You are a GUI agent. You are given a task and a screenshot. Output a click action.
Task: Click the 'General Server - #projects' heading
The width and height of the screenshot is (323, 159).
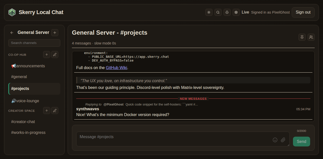pyautogui.click(x=110, y=33)
